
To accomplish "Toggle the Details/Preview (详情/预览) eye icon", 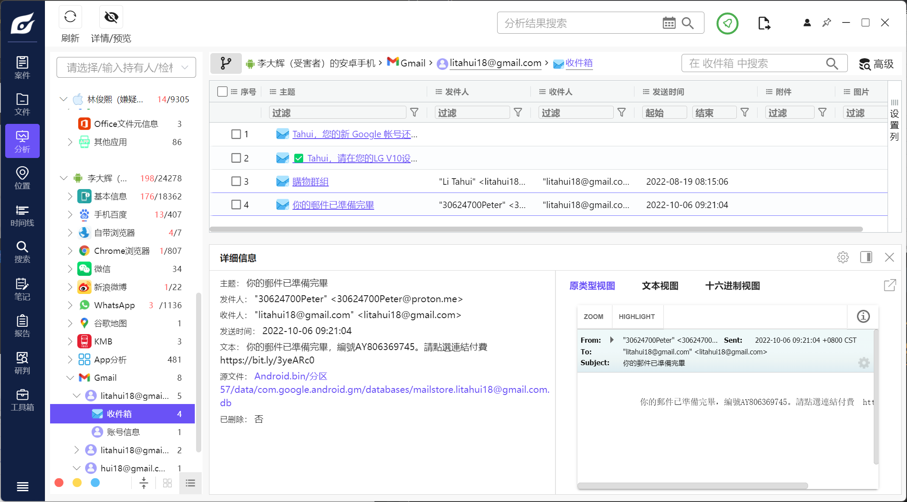I will [111, 17].
